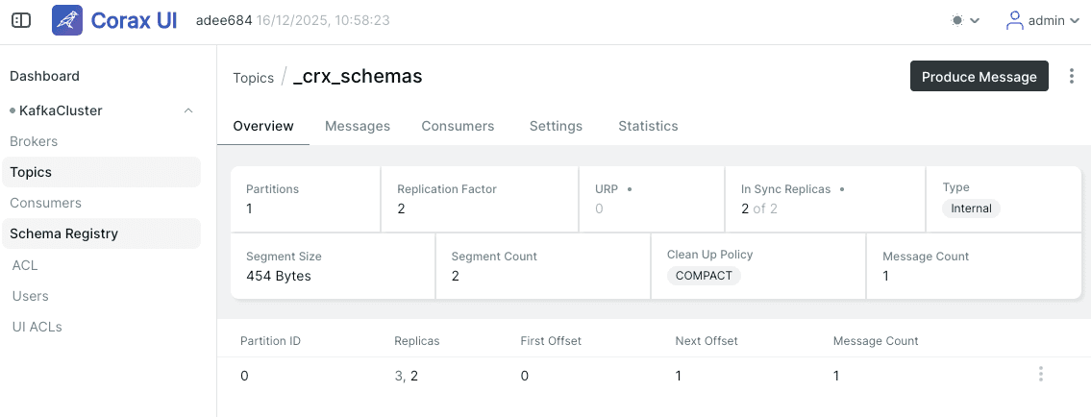Viewport: 1091px width, 417px height.
Task: Click the COMPACT clean up policy badge
Action: coord(705,276)
